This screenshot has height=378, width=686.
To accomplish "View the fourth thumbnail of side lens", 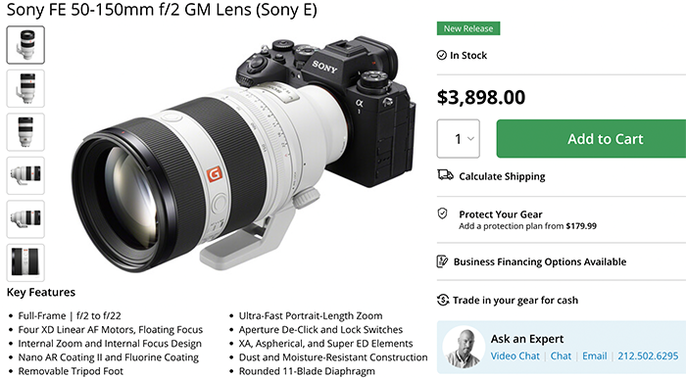I will pyautogui.click(x=25, y=175).
